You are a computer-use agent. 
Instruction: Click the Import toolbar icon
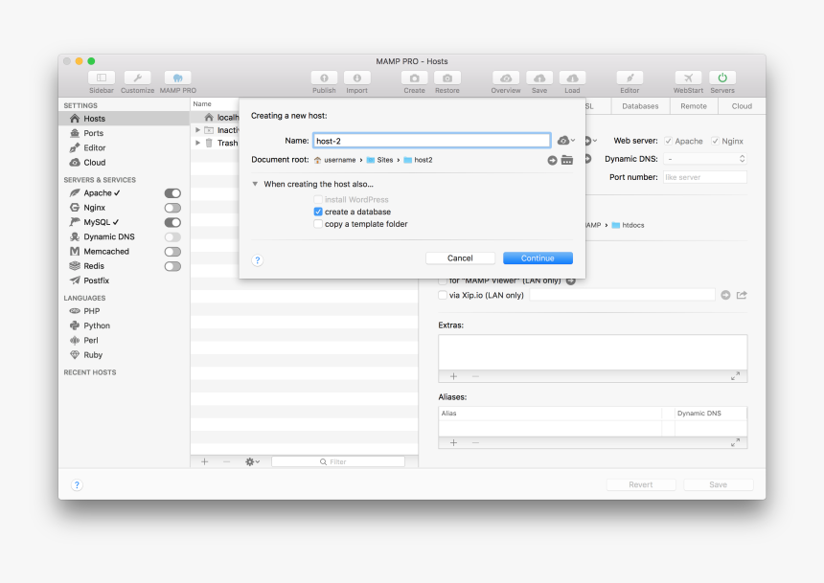click(x=356, y=78)
